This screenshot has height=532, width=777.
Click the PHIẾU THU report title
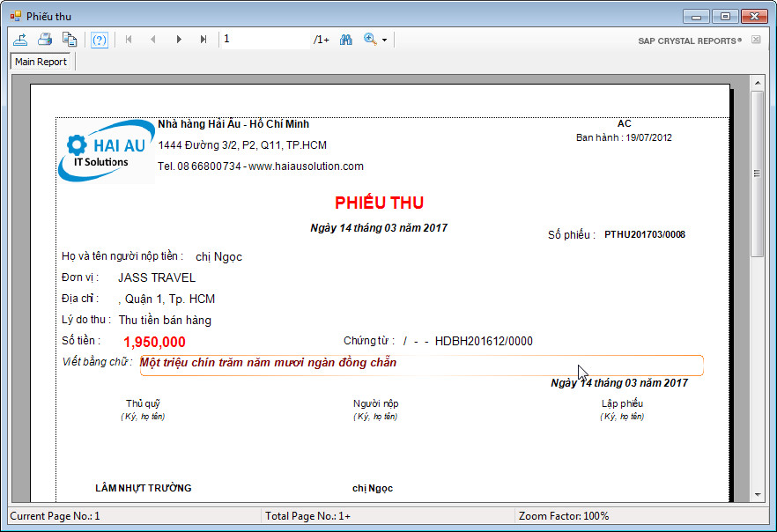point(379,203)
